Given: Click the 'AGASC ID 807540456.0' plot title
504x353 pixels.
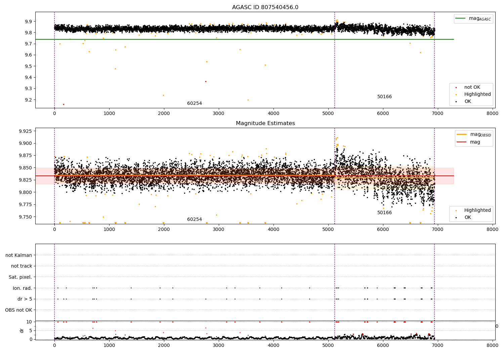Looking at the screenshot, I should point(265,7).
